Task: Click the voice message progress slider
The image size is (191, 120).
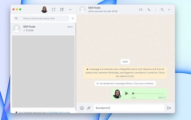Action: click(x=148, y=93)
